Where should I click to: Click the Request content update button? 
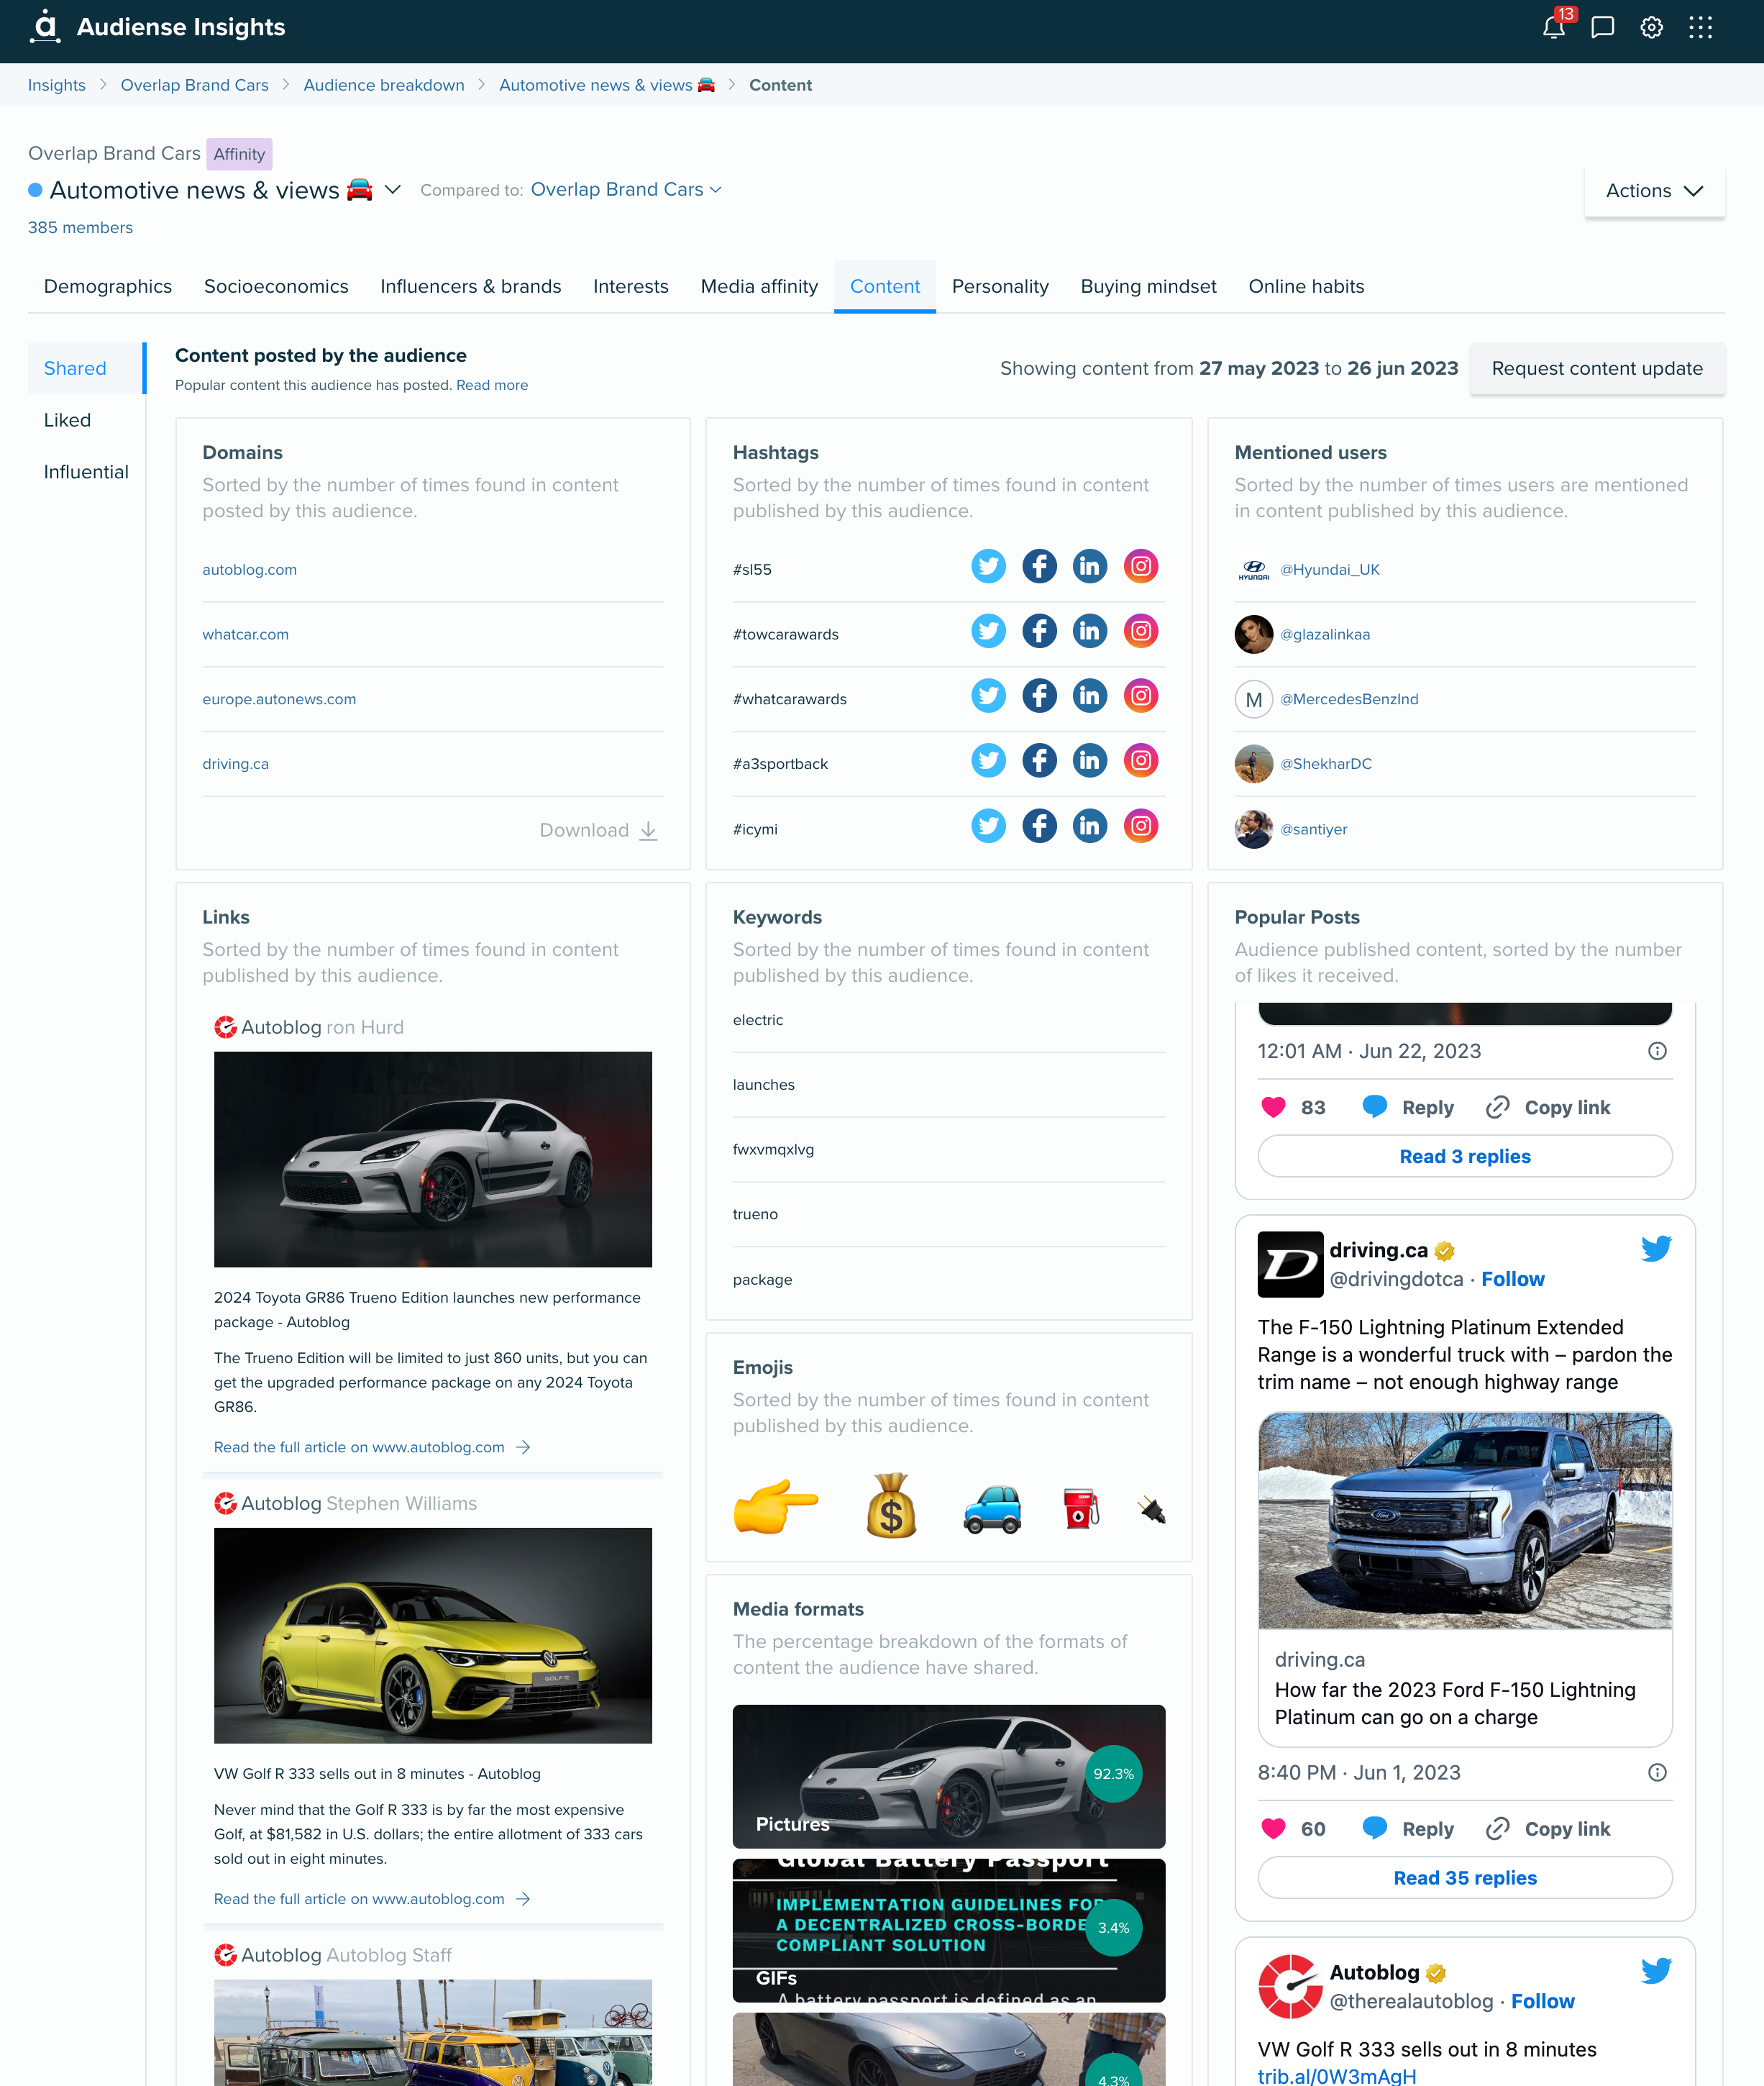click(x=1596, y=368)
